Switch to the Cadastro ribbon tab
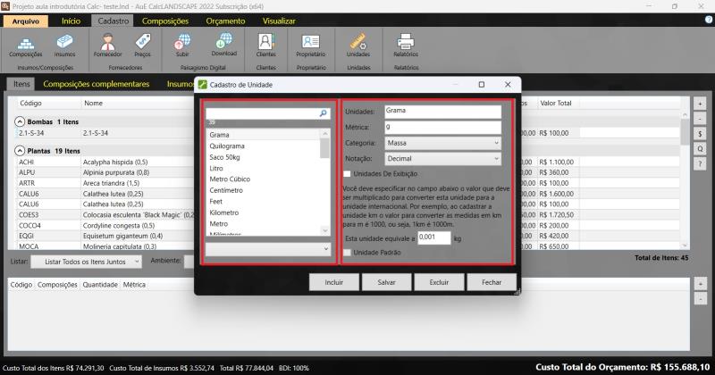 114,21
